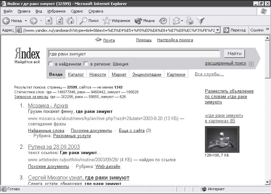Enable the 'в найденном' checkbox

[x=51, y=64]
